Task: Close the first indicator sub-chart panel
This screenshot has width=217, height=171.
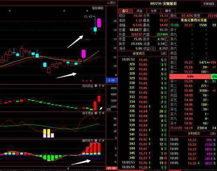Action: (103, 86)
